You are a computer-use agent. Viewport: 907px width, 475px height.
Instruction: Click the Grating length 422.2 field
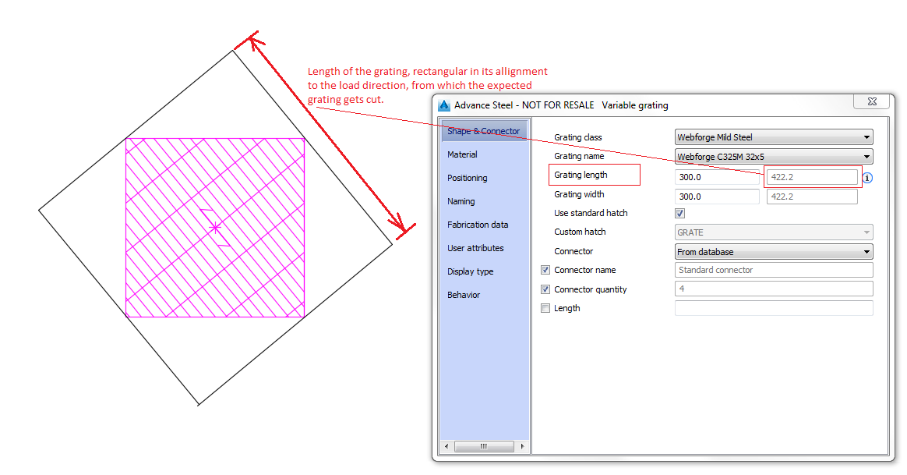(812, 177)
